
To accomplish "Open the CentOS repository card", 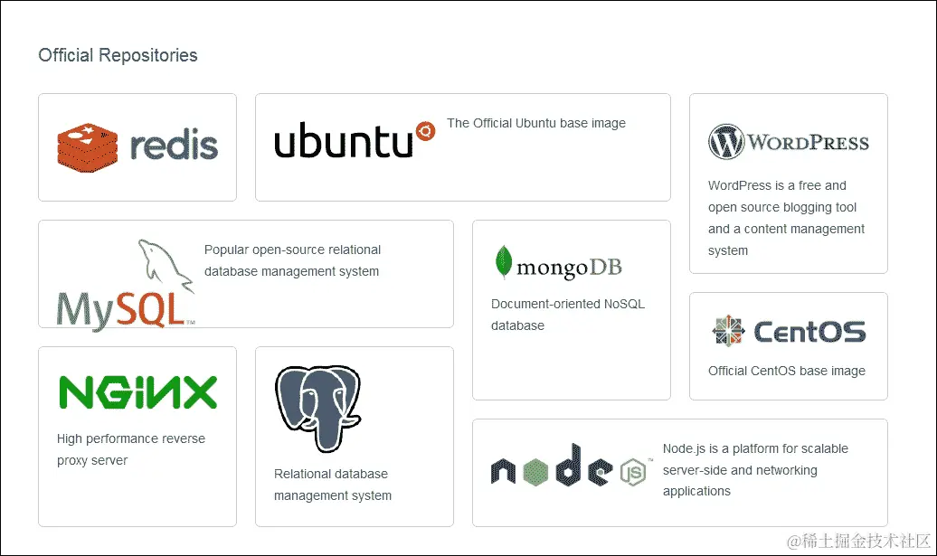I will (788, 346).
